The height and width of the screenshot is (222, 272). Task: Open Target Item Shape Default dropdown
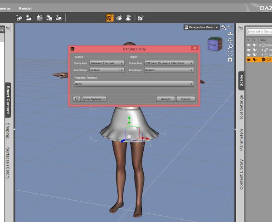169,70
